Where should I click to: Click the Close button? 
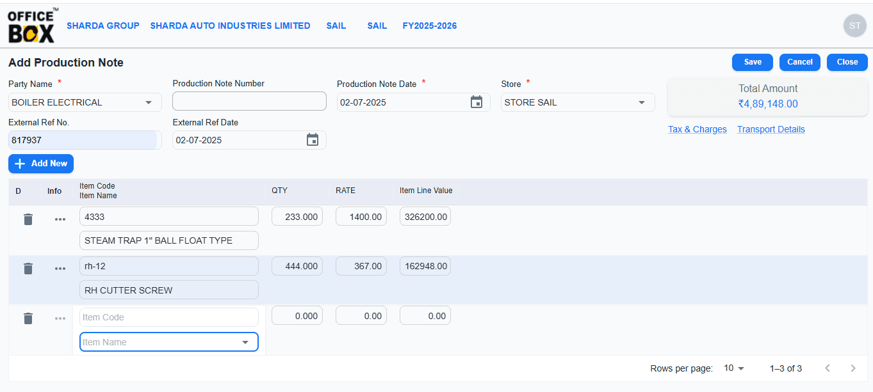pyautogui.click(x=847, y=62)
